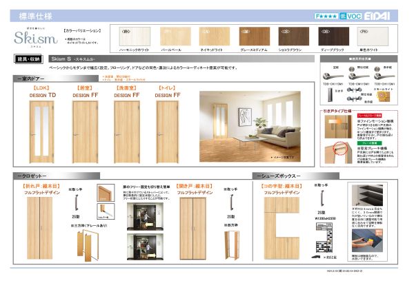Open the living room interior photo
This screenshot has width=414, height=283.
point(250,127)
